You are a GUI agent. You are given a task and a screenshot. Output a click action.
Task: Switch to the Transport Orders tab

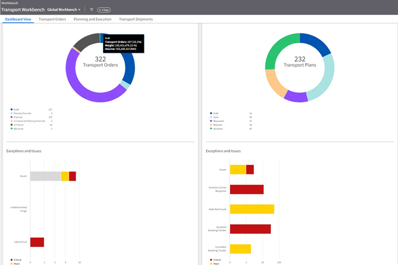coord(52,19)
